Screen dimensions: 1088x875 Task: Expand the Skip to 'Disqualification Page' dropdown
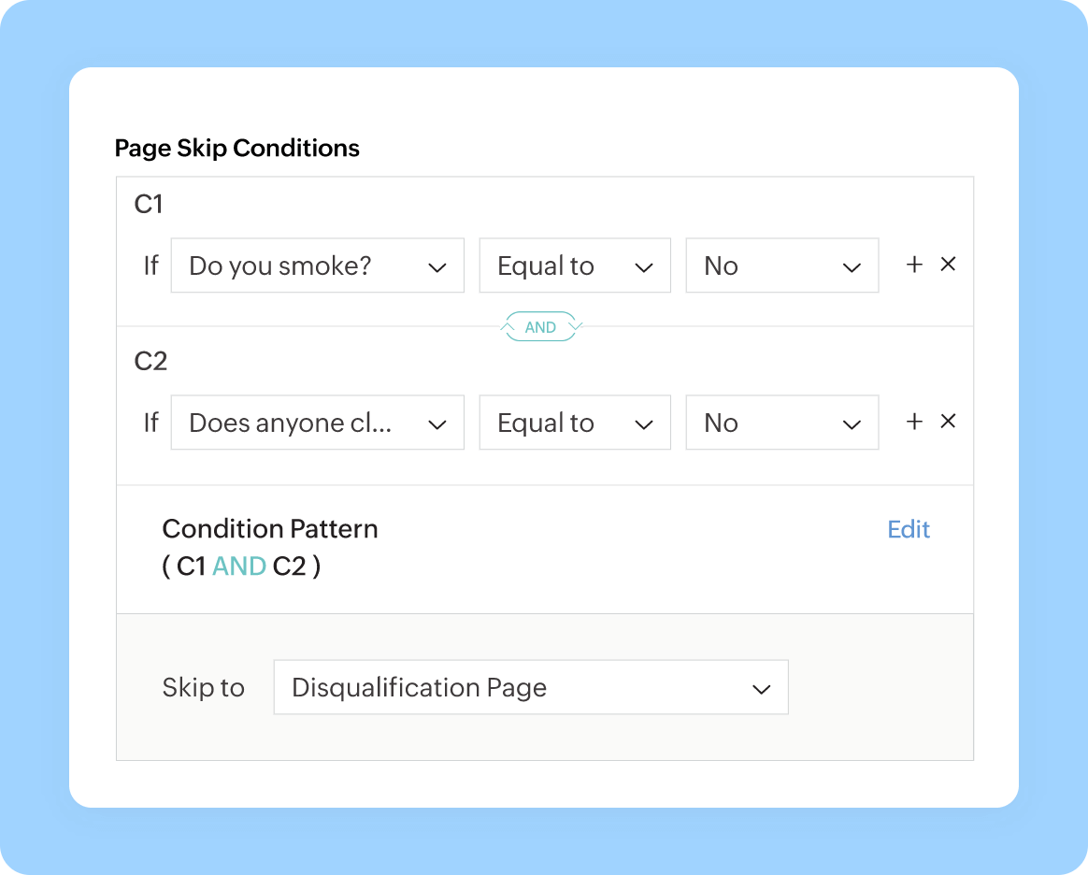tap(530, 688)
